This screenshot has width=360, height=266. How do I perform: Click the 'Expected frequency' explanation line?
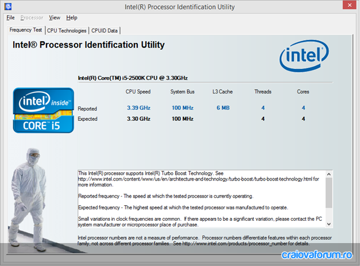(183, 208)
